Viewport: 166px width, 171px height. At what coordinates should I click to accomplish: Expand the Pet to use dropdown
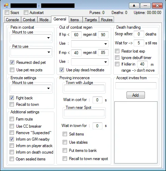tap(31, 52)
